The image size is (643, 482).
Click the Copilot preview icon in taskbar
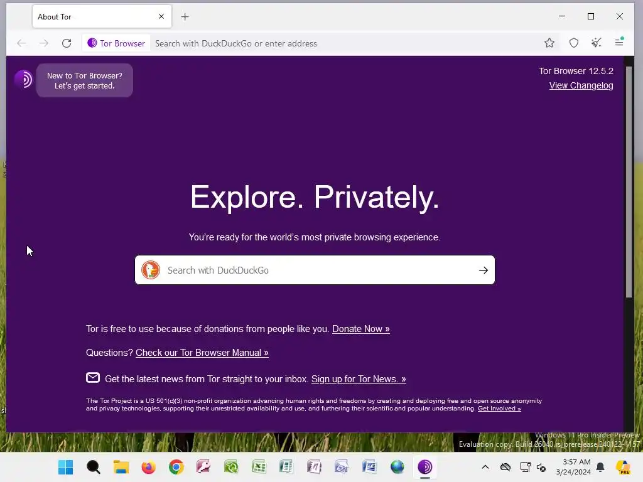pos(623,467)
